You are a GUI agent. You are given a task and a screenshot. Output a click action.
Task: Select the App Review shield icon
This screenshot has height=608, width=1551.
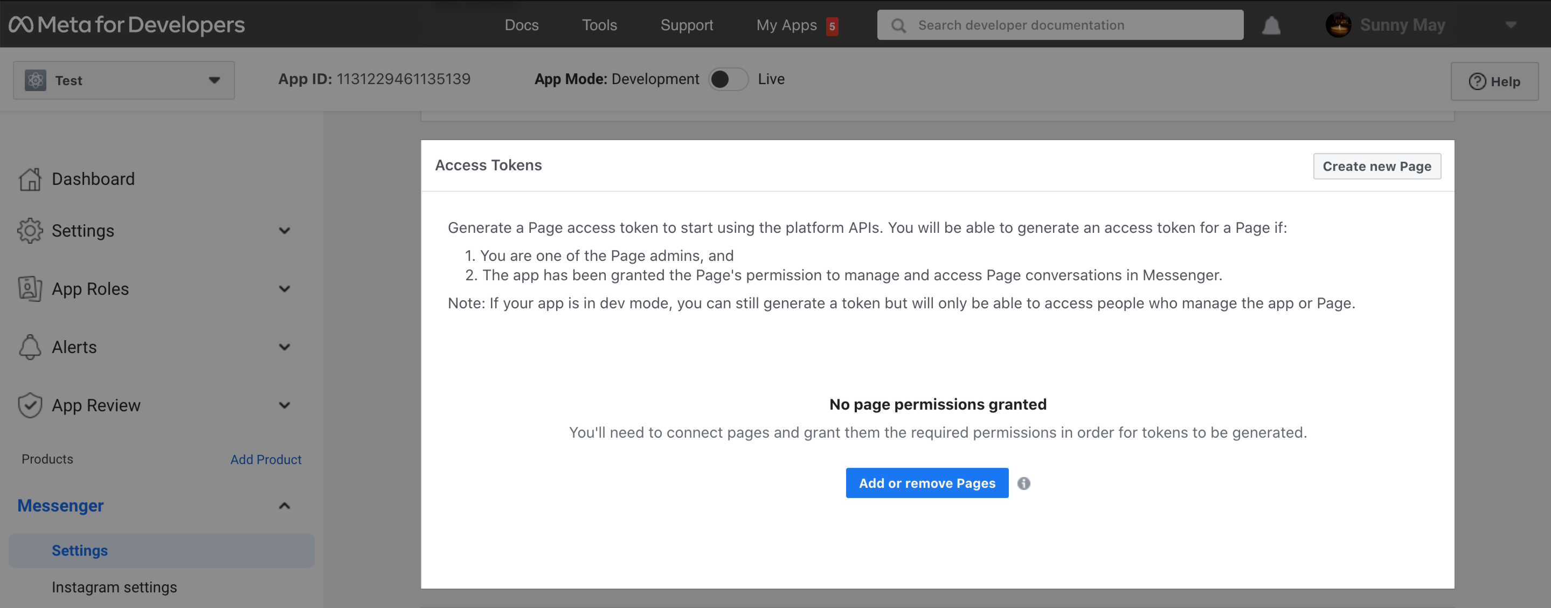(x=30, y=405)
